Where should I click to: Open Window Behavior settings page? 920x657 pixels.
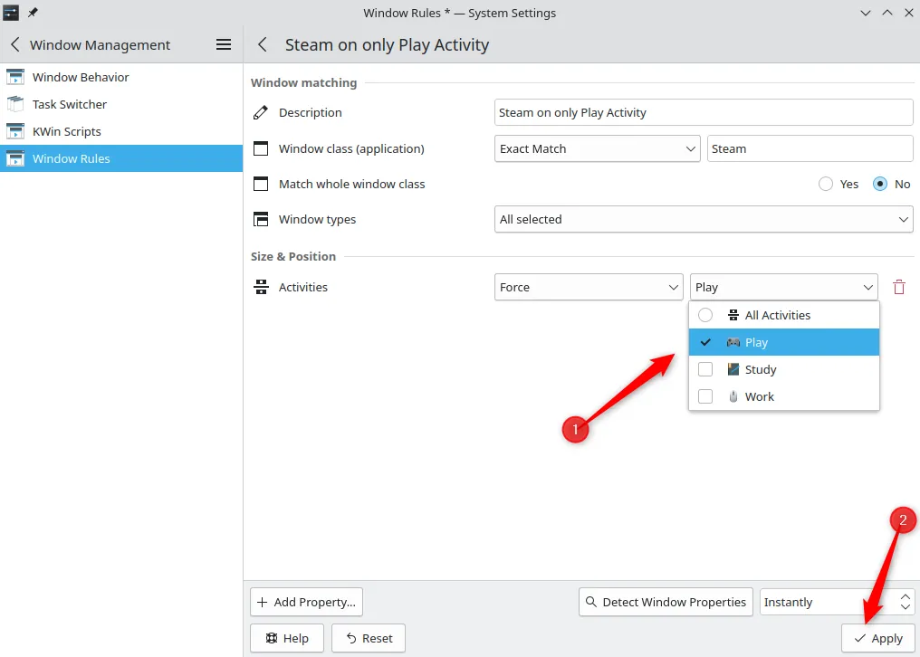[x=81, y=77]
